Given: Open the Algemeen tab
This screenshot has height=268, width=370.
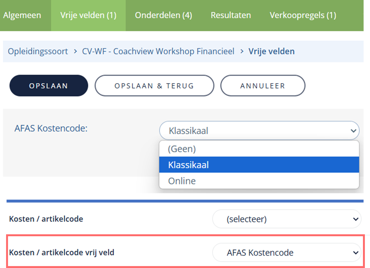Looking at the screenshot, I should click(x=22, y=15).
